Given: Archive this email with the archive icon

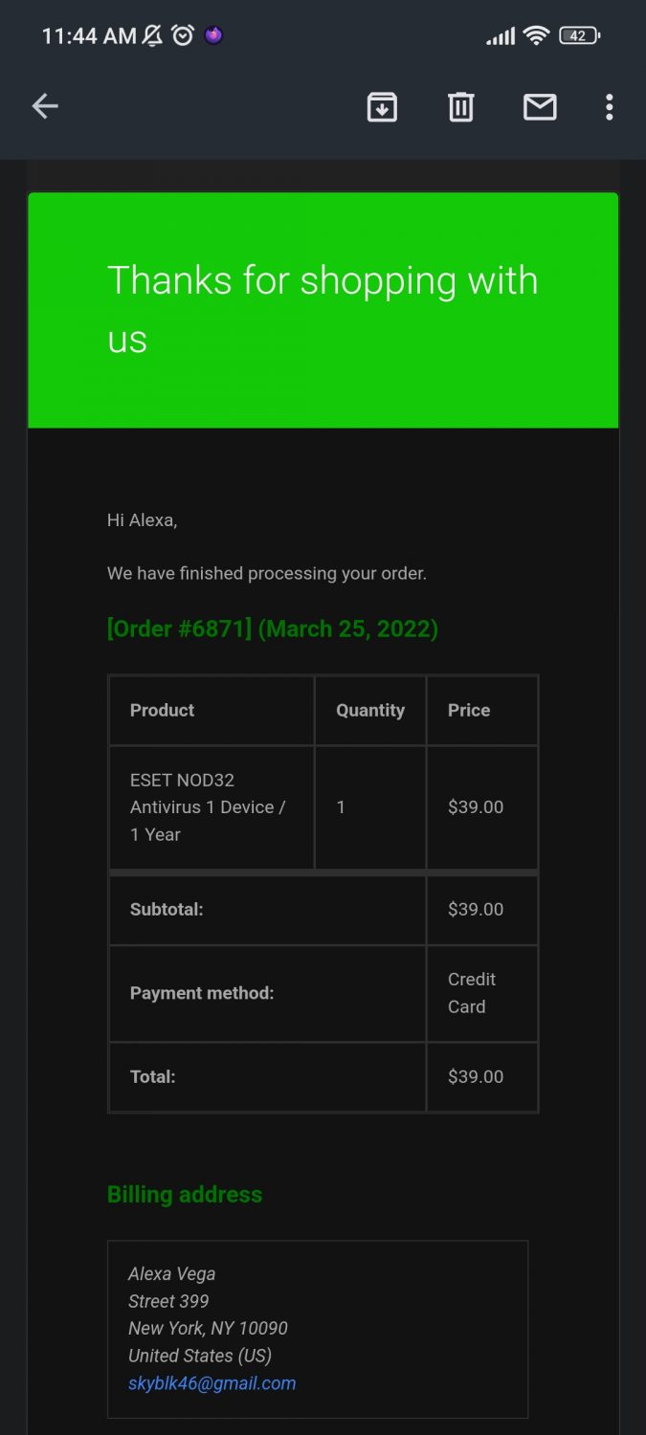Looking at the screenshot, I should click(382, 107).
